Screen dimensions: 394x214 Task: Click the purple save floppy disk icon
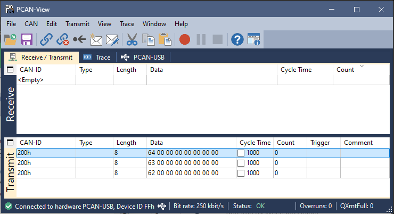27,39
